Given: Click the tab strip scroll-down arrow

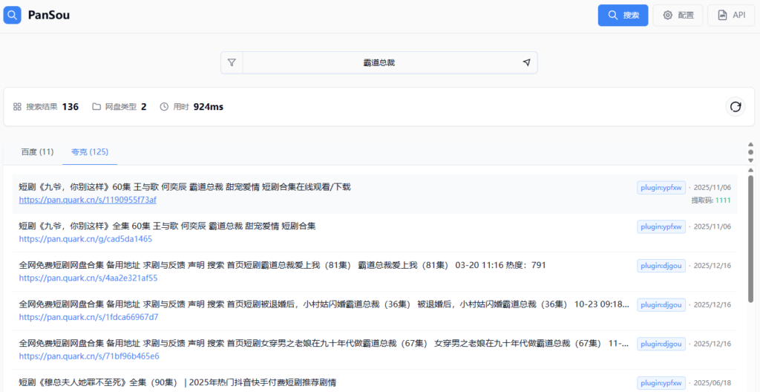Looking at the screenshot, I should (x=751, y=160).
